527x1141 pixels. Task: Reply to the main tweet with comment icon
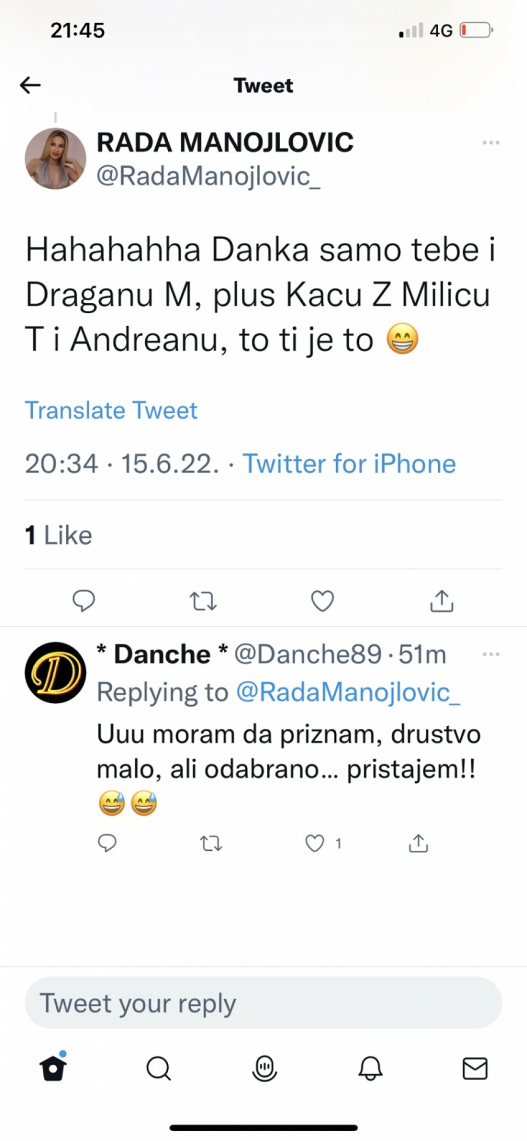coord(84,600)
